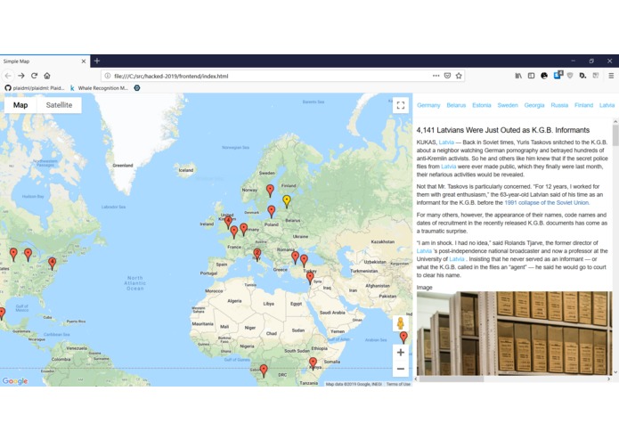Select the red marker on Syria's coast

(x=310, y=277)
